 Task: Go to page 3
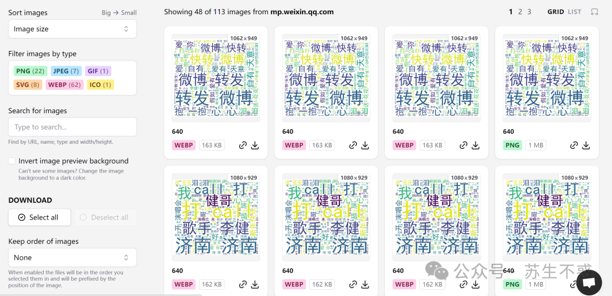click(529, 12)
